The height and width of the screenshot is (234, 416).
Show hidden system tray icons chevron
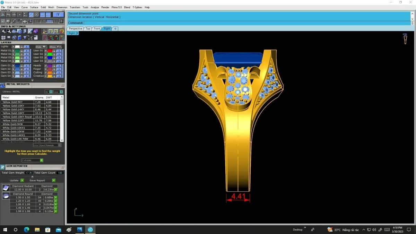tap(364, 229)
